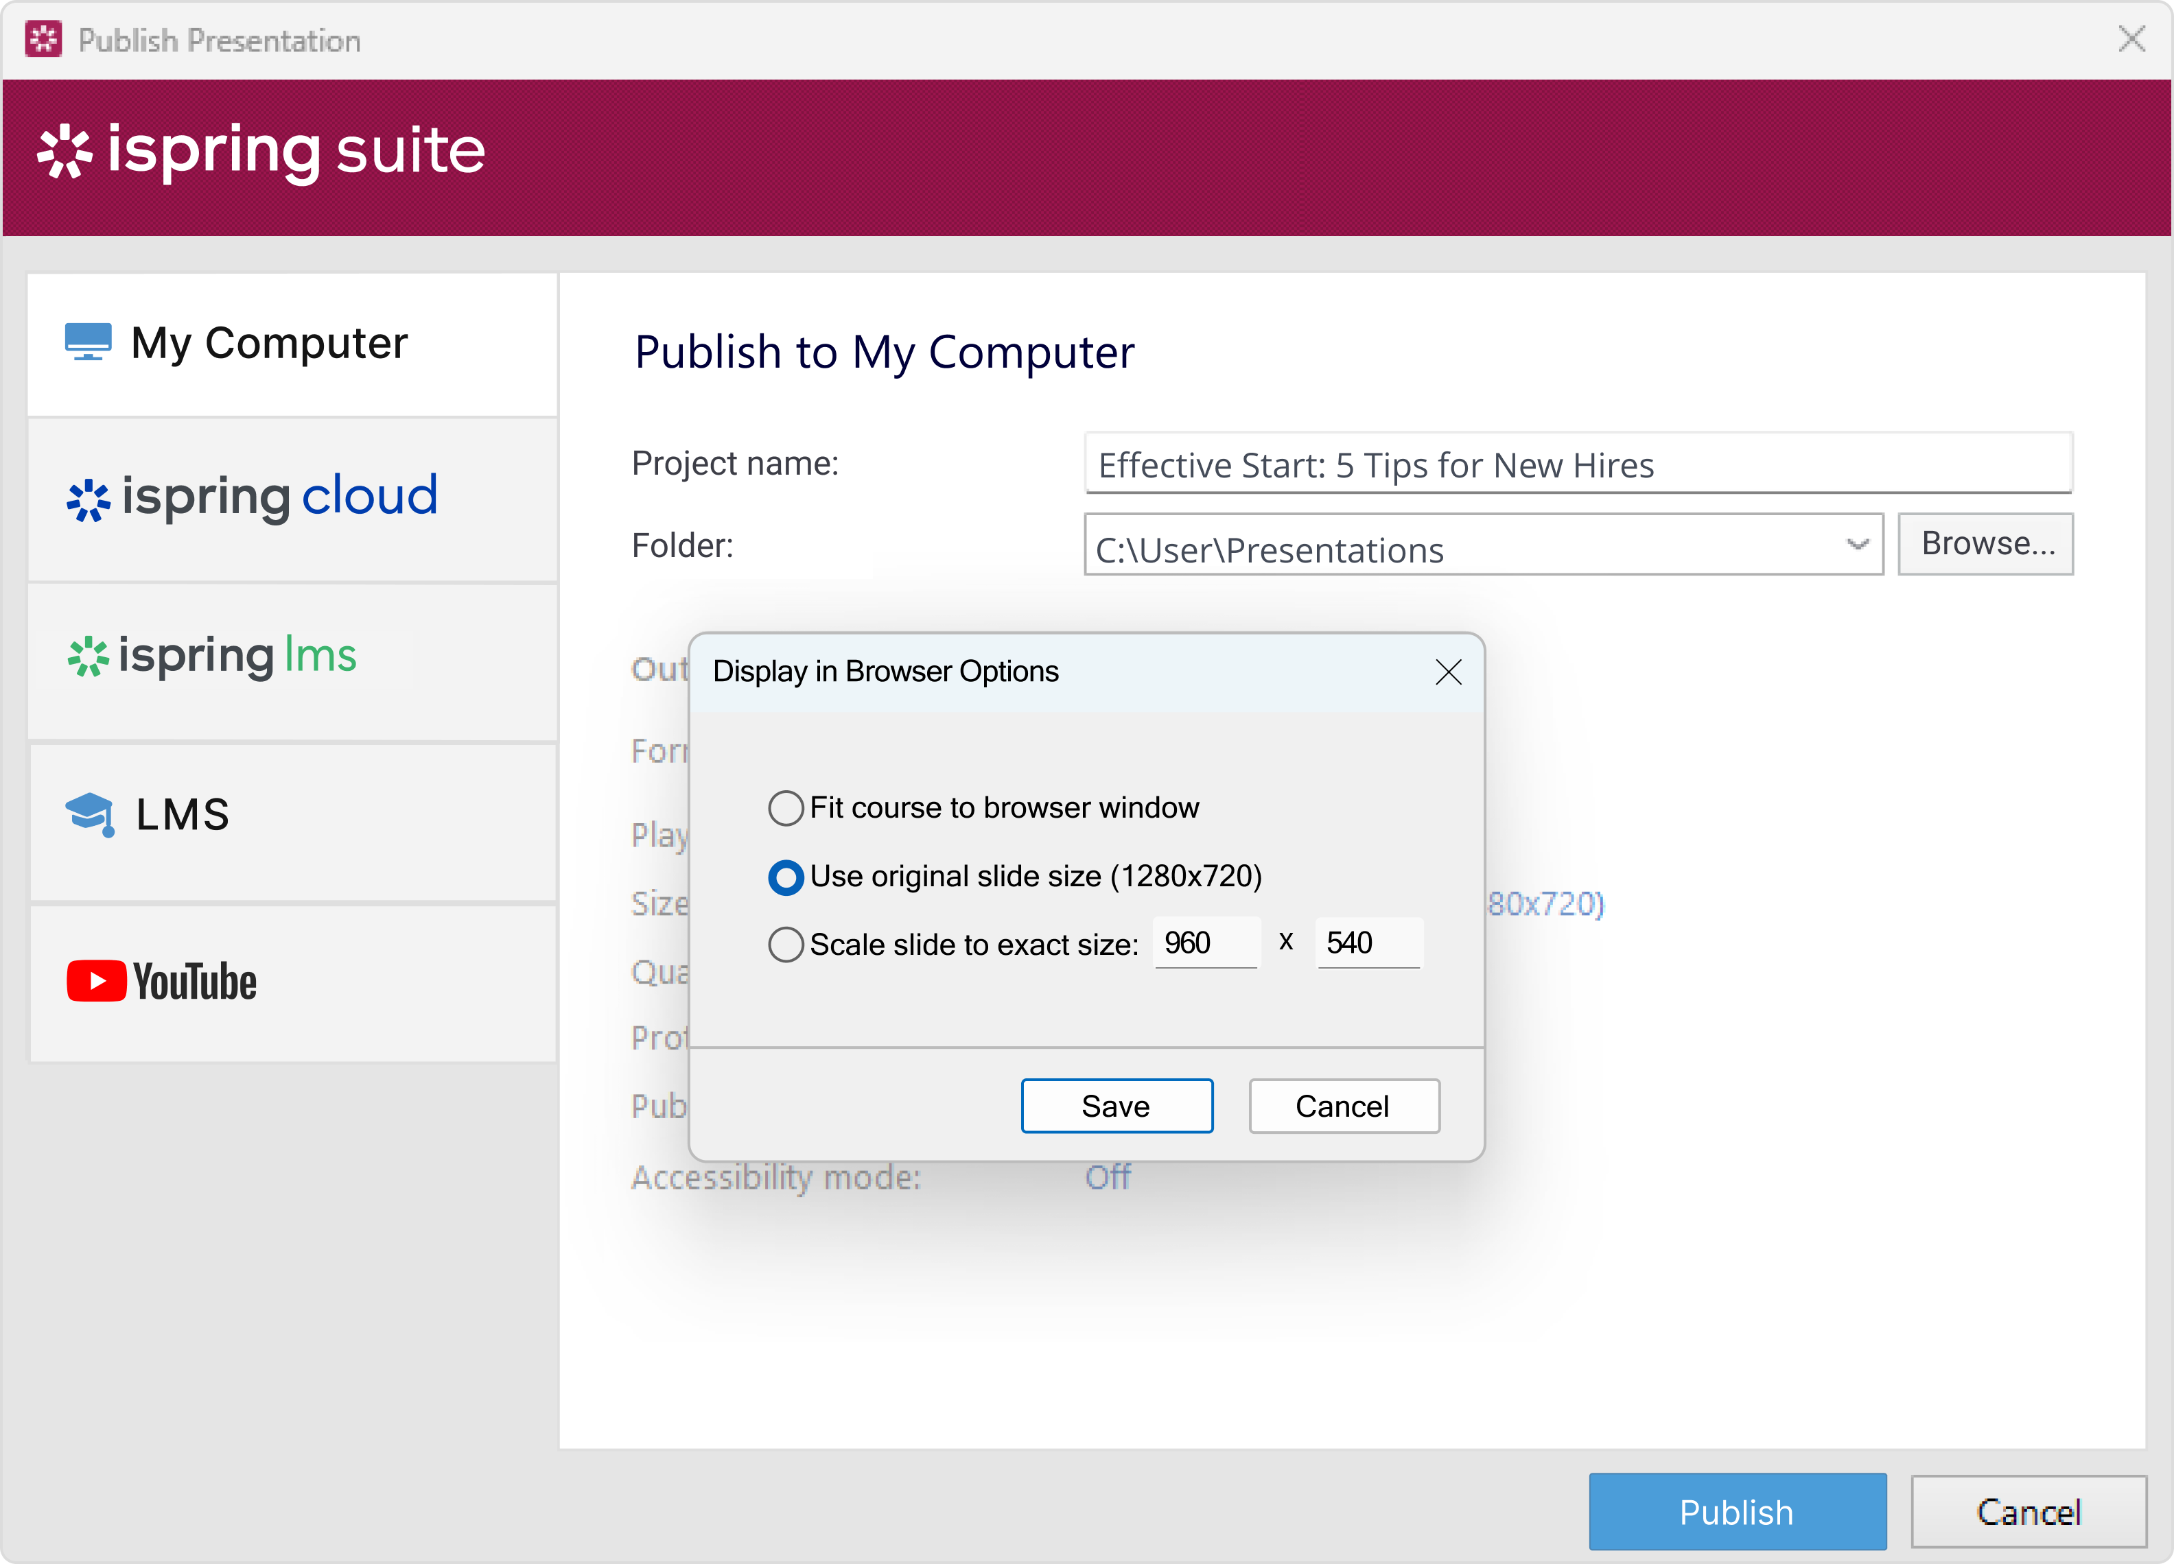
Task: Click the Folder: label
Action: (683, 545)
